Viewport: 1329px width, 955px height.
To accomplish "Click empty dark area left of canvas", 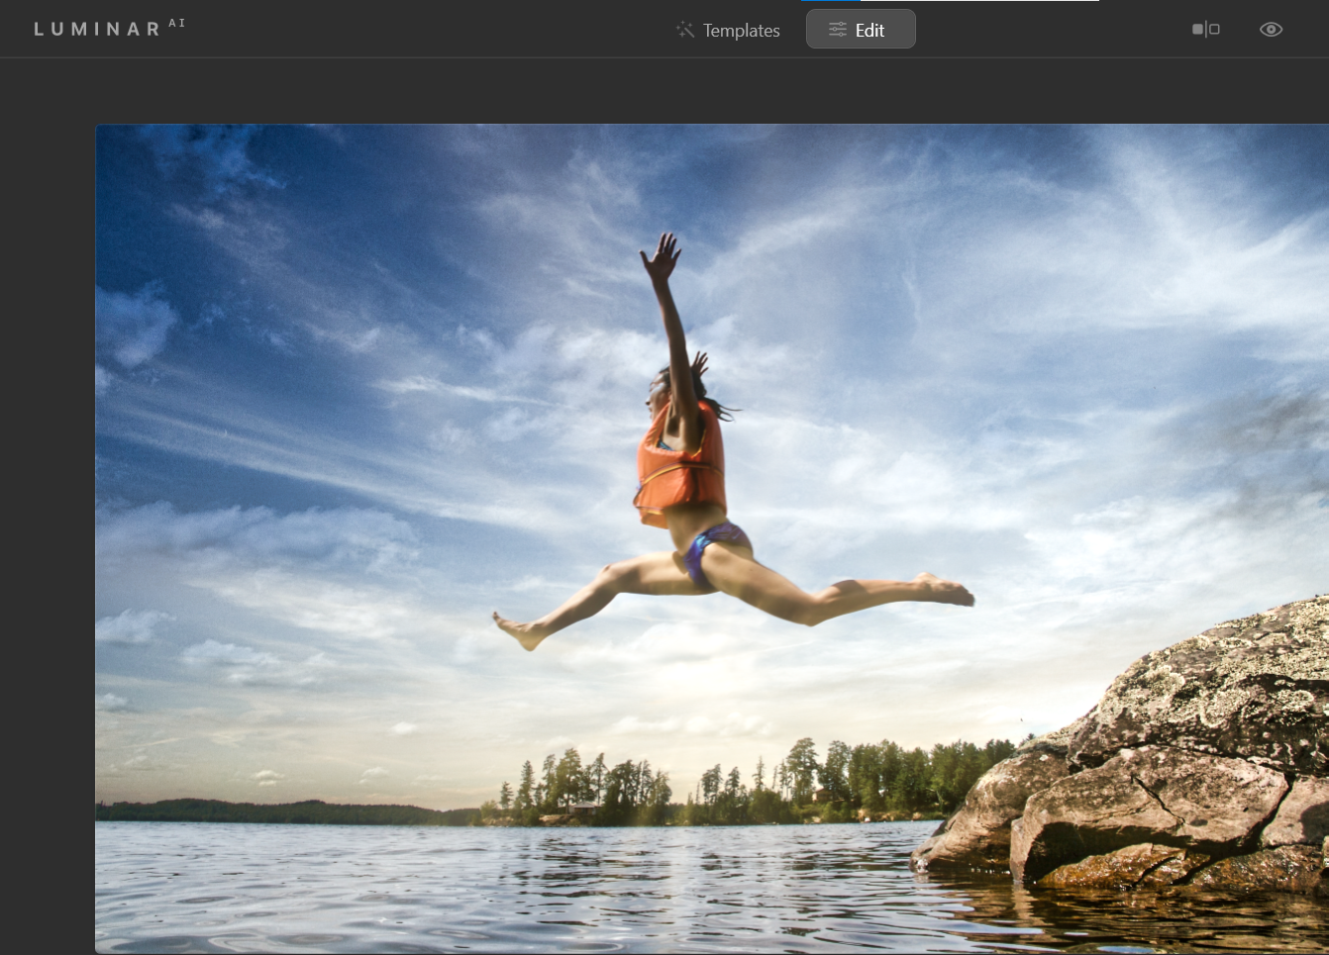I will click(x=47, y=495).
